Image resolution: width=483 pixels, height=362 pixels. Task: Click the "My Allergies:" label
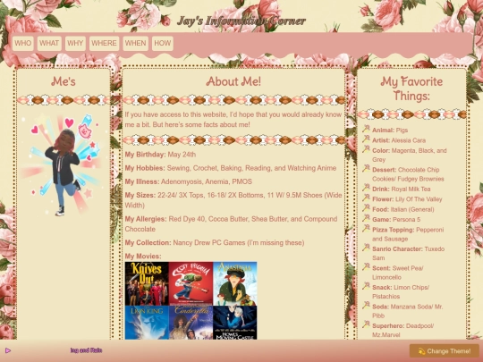click(x=146, y=219)
